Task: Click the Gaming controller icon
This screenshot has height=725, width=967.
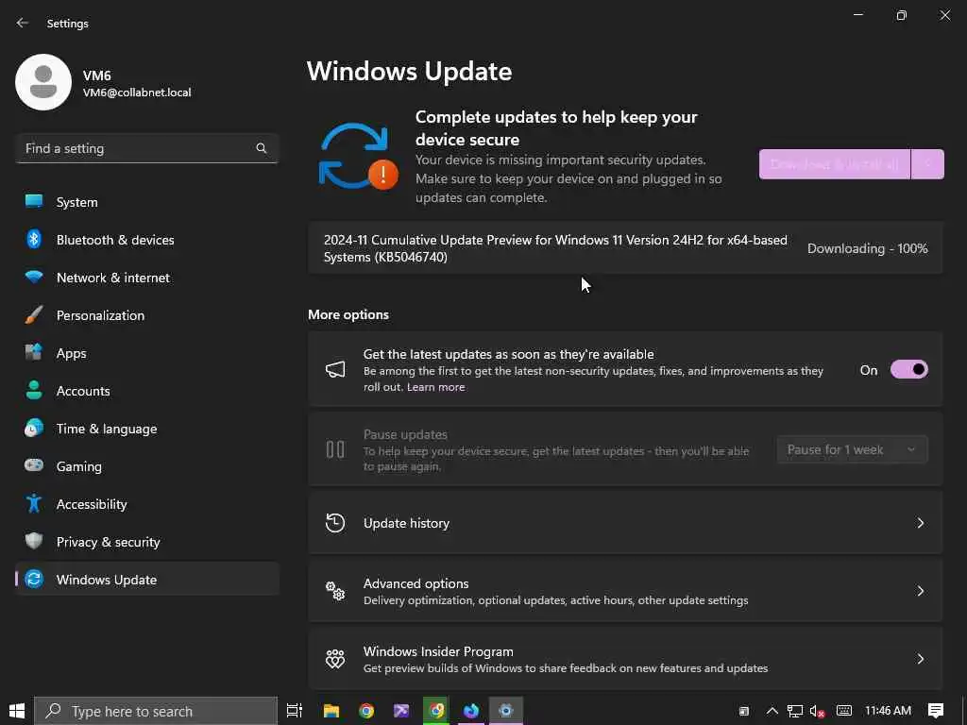Action: click(34, 465)
